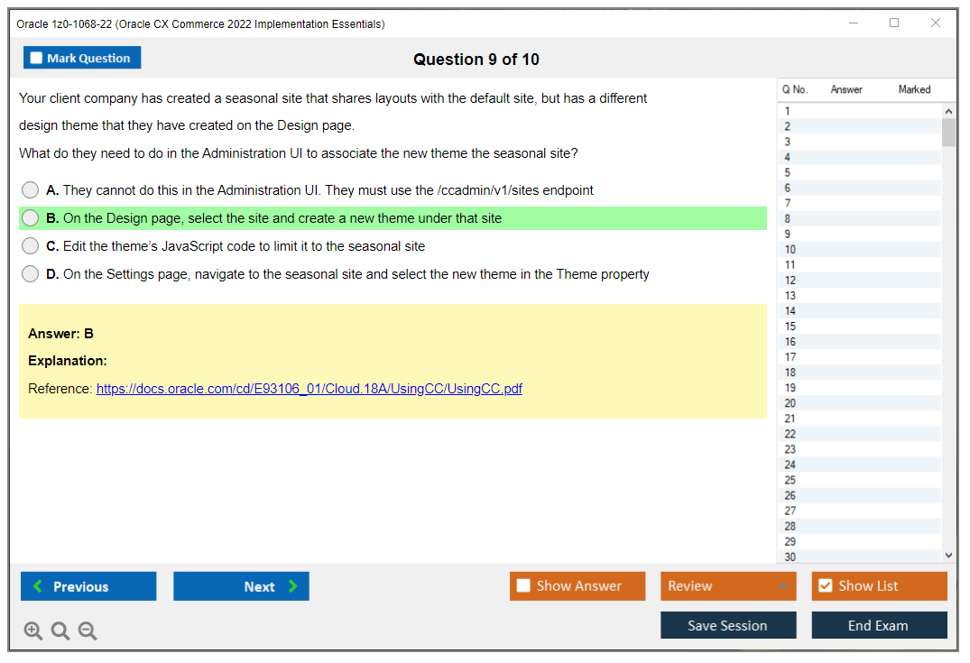This screenshot has height=663, width=970.
Task: Click the zoom out magnifier icon
Action: (x=88, y=631)
